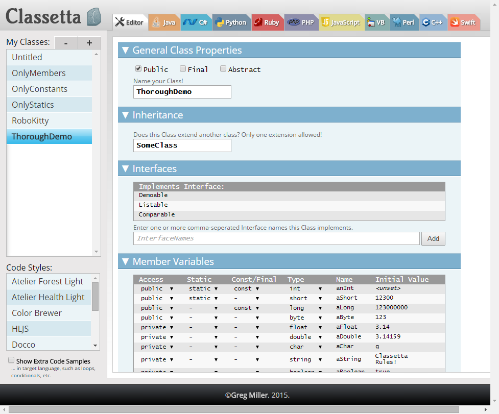The height and width of the screenshot is (414, 499).
Task: Open the Access dropdown for aFloat
Action: [172, 327]
